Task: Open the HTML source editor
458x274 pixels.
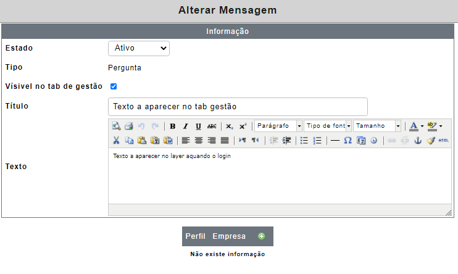Action: 443,141
